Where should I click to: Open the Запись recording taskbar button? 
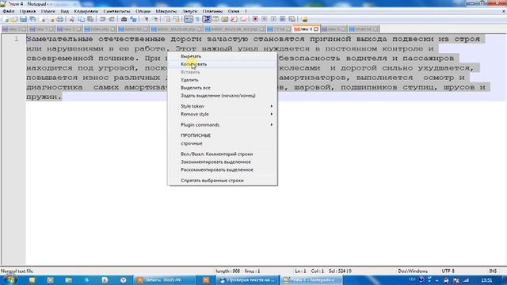coord(165,280)
